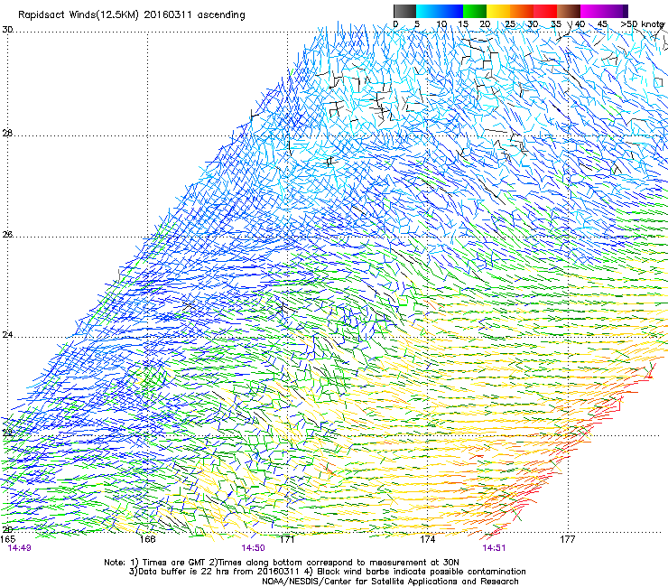The image size is (668, 587).
Task: Click the 'Data buffer is 22 hrs' note line
Action: (327, 572)
